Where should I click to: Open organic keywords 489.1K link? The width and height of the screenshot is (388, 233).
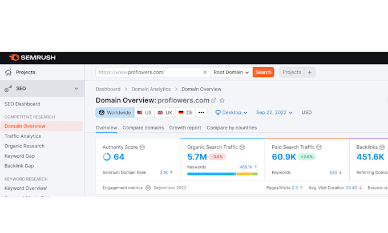click(x=246, y=167)
